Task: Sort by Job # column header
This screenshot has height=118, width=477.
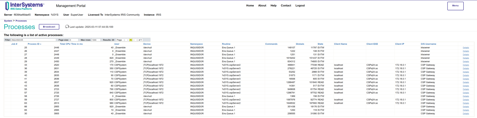Action: click(x=14, y=44)
